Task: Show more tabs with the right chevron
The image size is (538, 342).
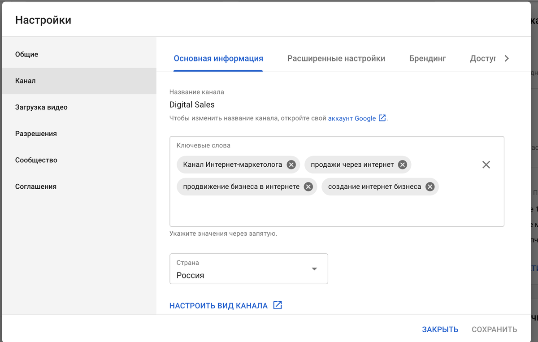Action: (x=507, y=58)
